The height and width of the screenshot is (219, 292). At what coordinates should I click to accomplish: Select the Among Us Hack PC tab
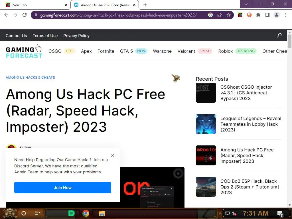(105, 5)
